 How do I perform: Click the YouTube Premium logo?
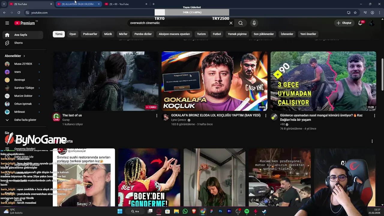(x=25, y=23)
